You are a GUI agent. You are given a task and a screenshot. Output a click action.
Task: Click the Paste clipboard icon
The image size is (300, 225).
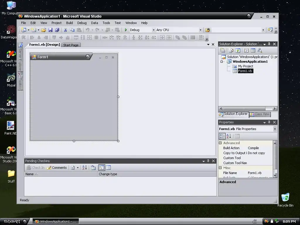[x=79, y=30]
